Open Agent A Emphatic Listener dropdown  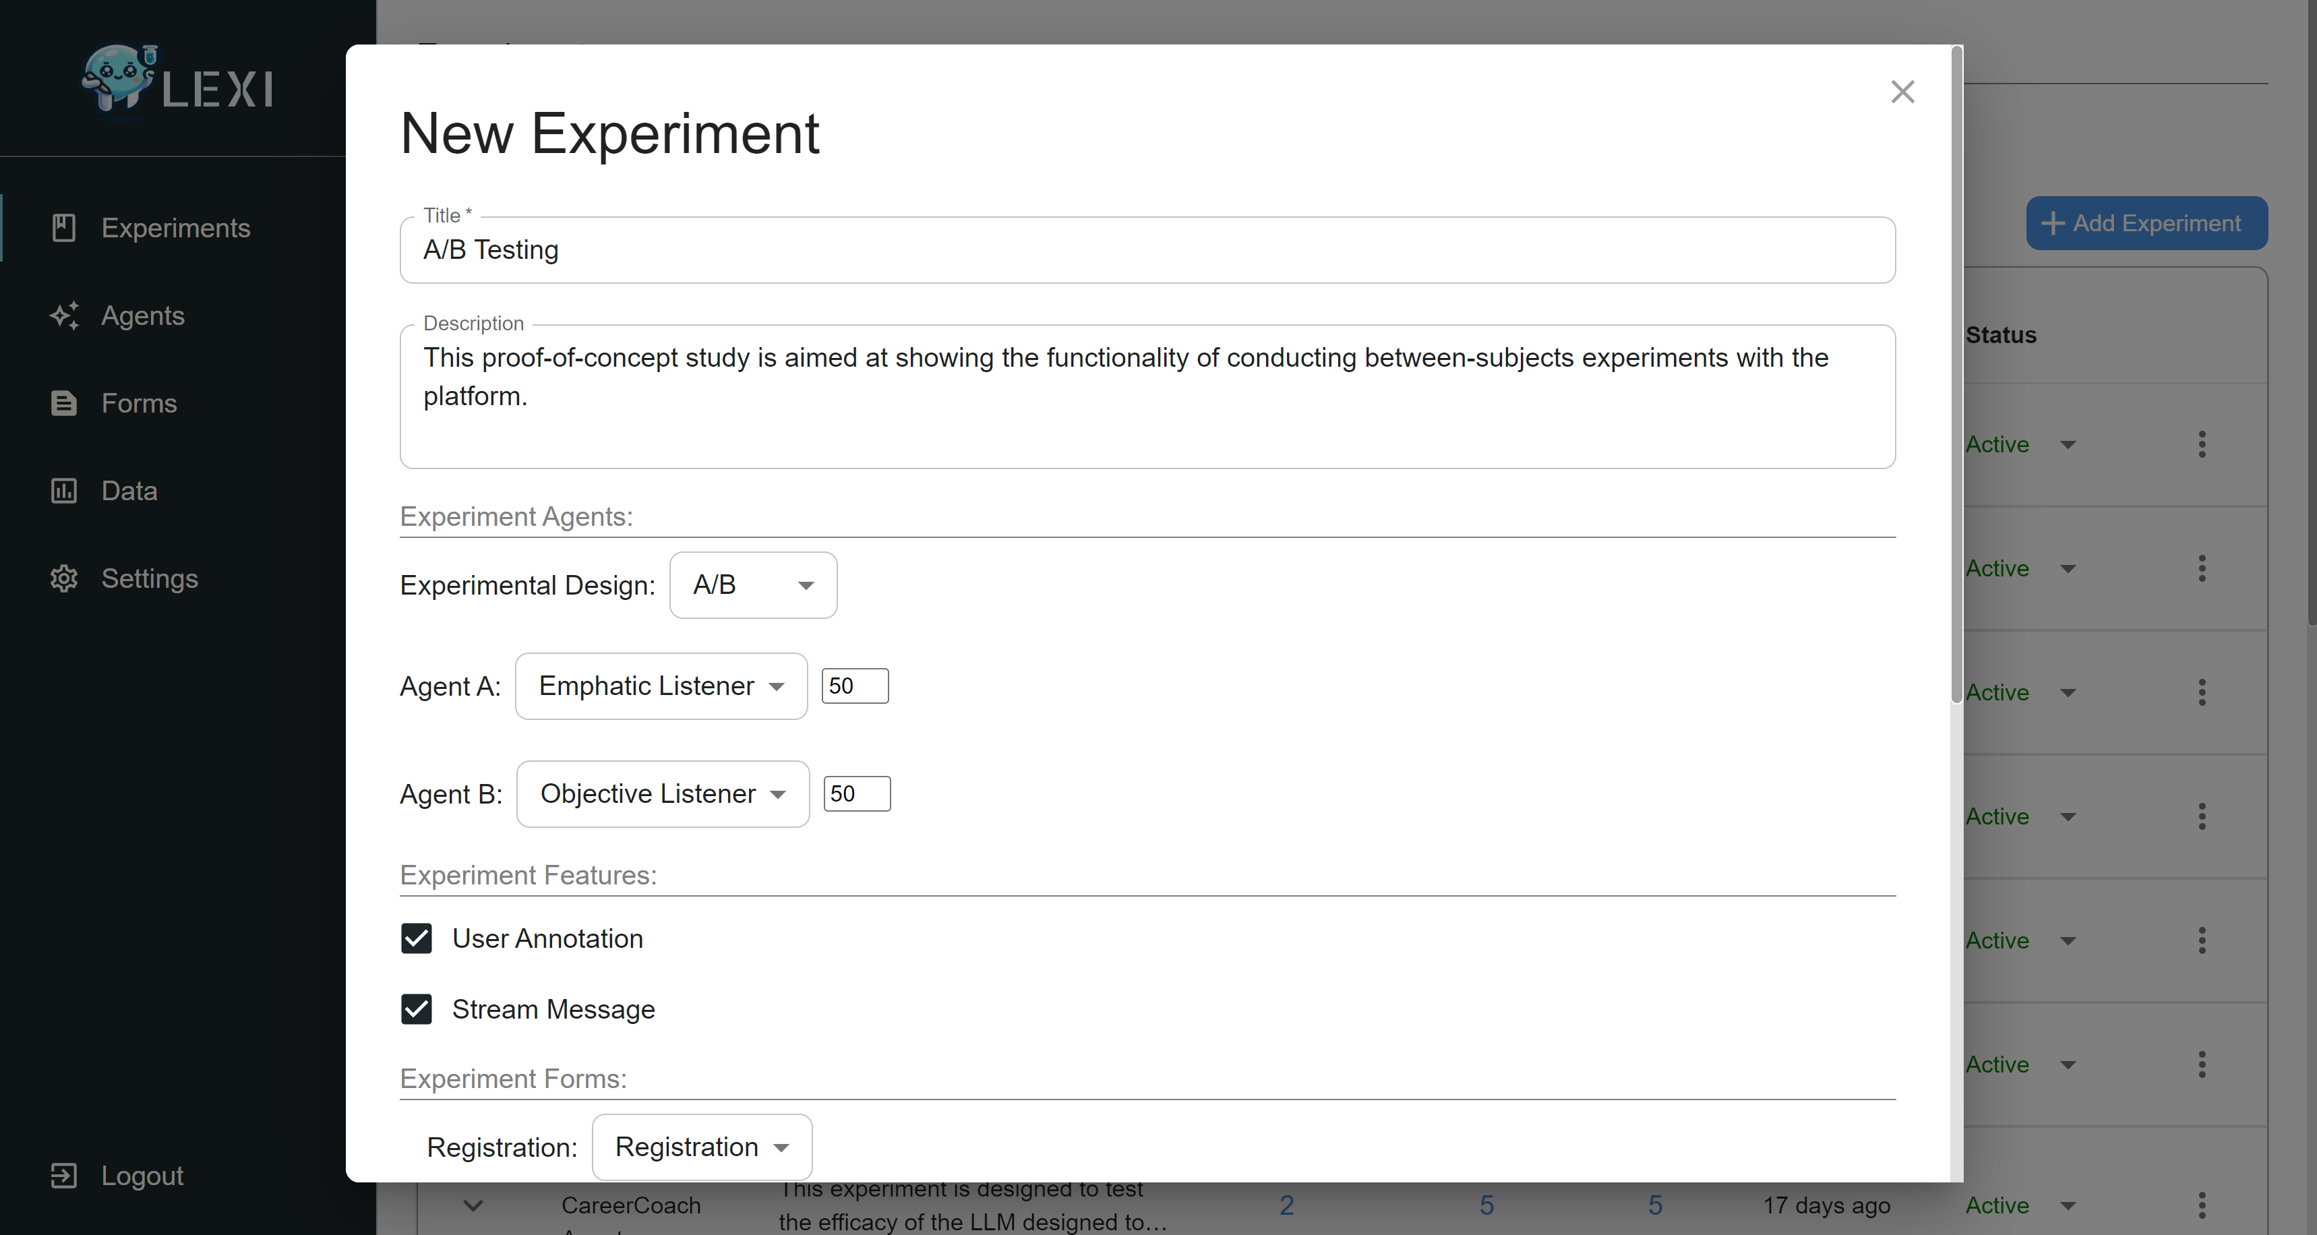(x=661, y=686)
